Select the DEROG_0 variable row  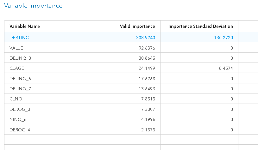pyautogui.click(x=18, y=109)
